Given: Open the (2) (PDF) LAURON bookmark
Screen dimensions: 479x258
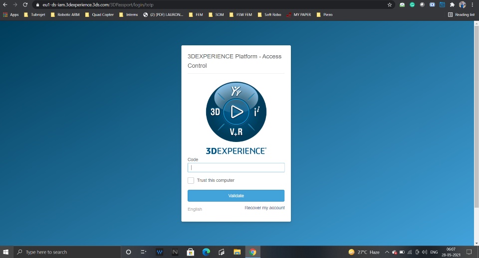Looking at the screenshot, I should 163,14.
